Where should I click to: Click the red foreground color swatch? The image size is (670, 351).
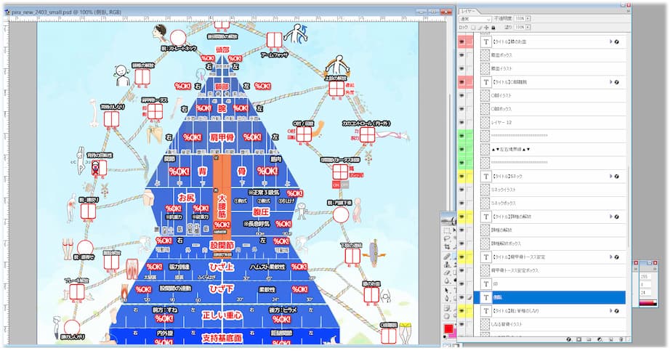(x=449, y=330)
